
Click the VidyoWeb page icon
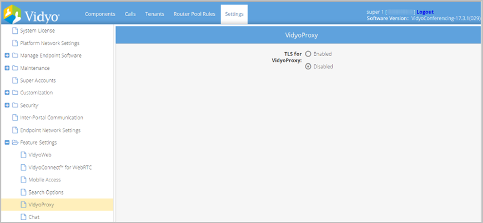pos(23,155)
